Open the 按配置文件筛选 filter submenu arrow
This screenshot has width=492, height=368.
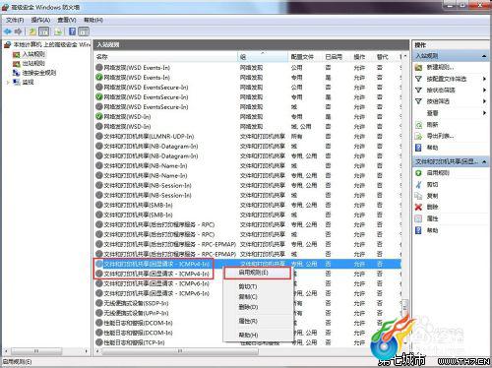tap(484, 79)
